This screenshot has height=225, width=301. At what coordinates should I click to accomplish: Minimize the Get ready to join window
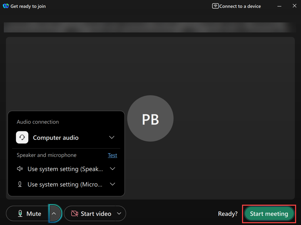coord(279,6)
